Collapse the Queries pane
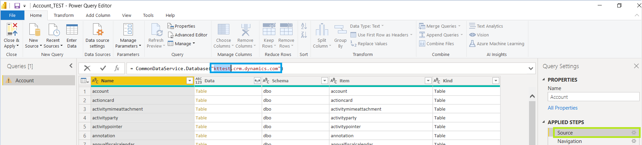The width and height of the screenshot is (642, 145). (x=71, y=66)
